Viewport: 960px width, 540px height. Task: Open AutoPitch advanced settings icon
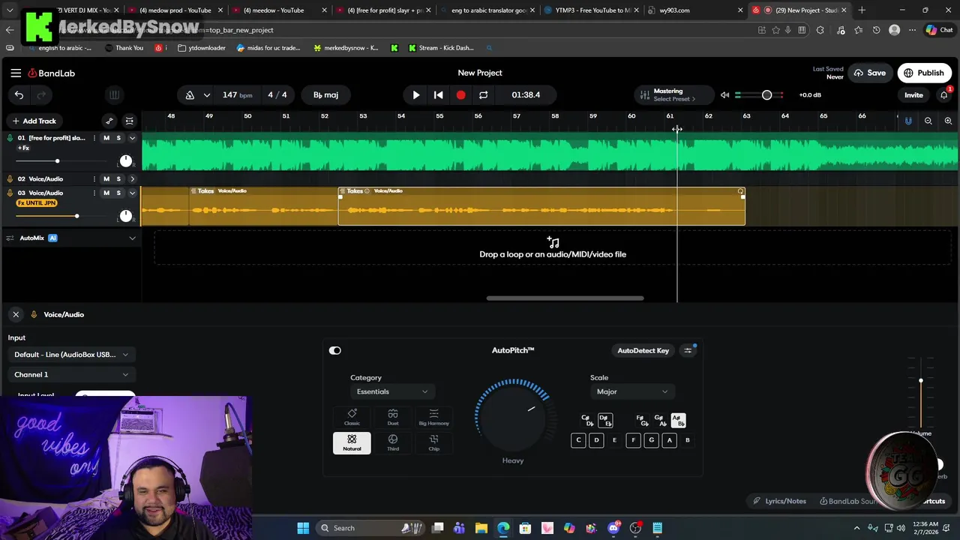[x=688, y=350]
